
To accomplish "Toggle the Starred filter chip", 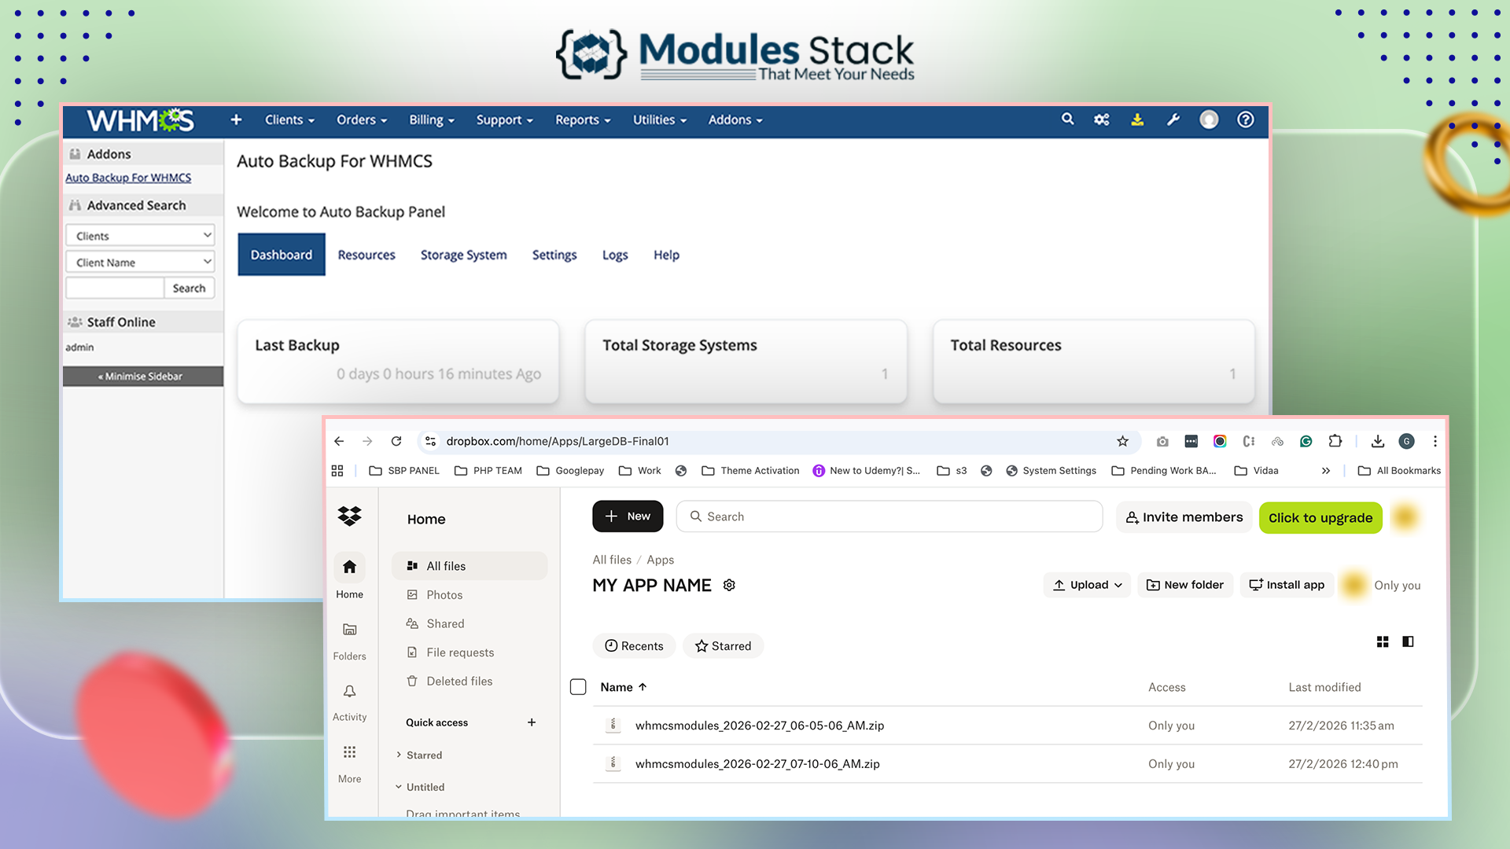I will (723, 646).
